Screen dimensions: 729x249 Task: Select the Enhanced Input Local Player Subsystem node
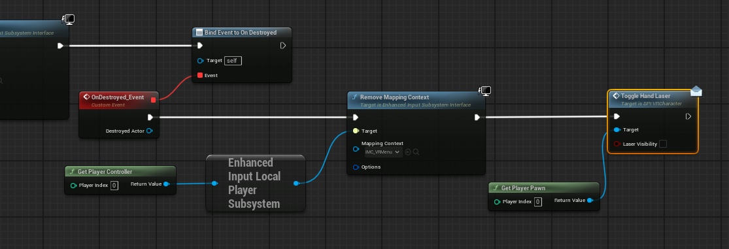(256, 183)
